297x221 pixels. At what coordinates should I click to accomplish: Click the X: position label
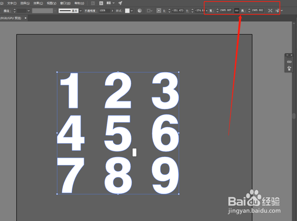pyautogui.click(x=165, y=11)
